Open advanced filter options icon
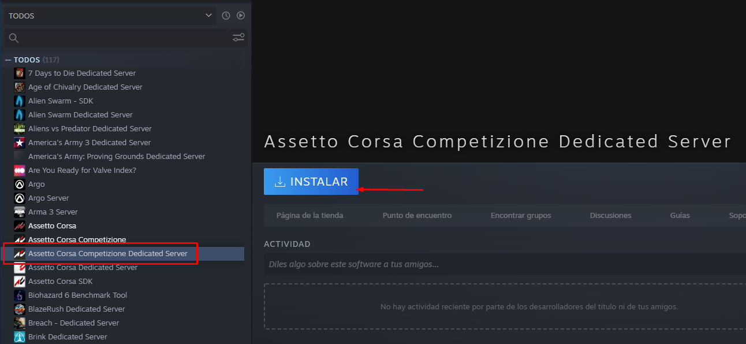The image size is (746, 344). [238, 38]
